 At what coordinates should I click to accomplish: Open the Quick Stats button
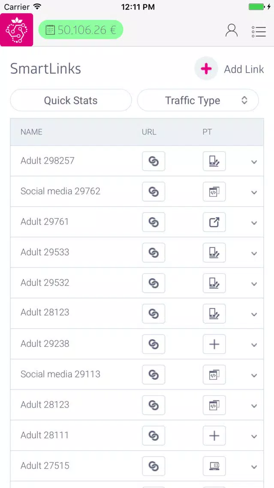[71, 100]
